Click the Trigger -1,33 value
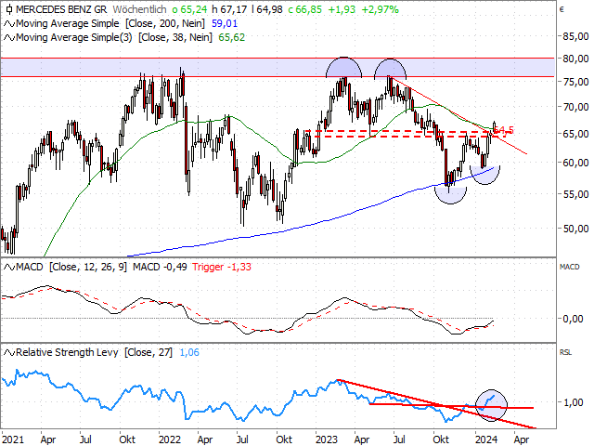This screenshot has width=594, height=446. 222,267
